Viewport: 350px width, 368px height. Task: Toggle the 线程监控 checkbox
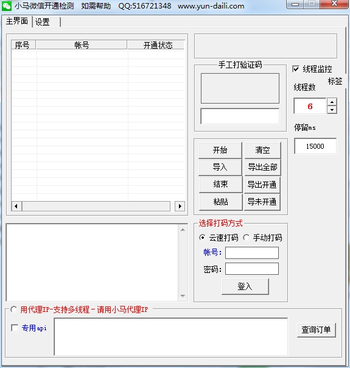pos(296,69)
